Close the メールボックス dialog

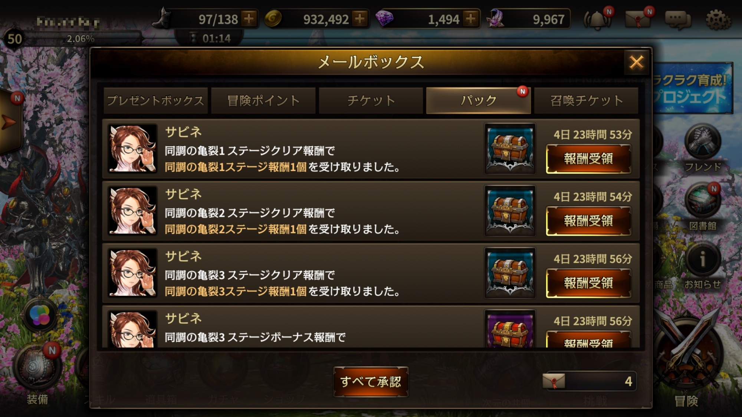tap(636, 62)
